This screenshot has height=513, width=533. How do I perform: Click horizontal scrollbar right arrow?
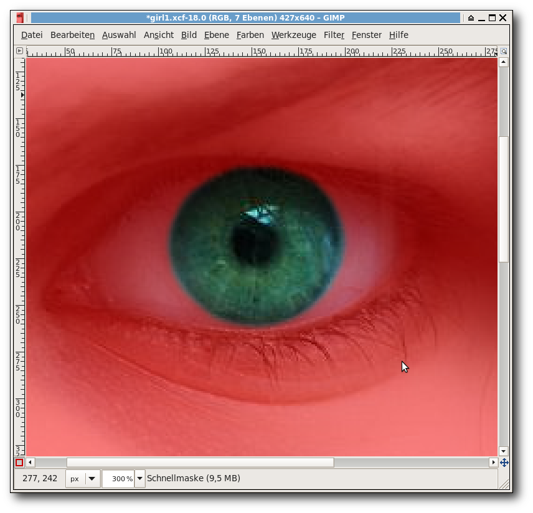pyautogui.click(x=493, y=463)
